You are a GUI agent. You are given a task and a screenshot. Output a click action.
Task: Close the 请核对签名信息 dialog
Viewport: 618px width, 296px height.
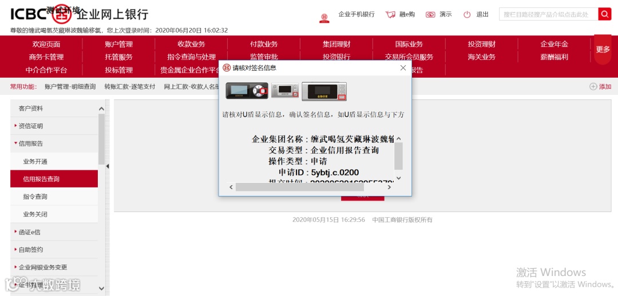pos(403,67)
